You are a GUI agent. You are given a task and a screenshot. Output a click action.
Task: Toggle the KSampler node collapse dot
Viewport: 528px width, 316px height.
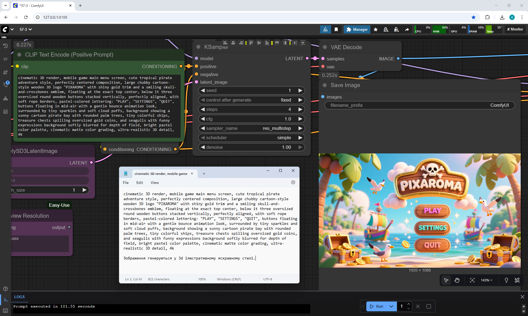pyautogui.click(x=198, y=47)
